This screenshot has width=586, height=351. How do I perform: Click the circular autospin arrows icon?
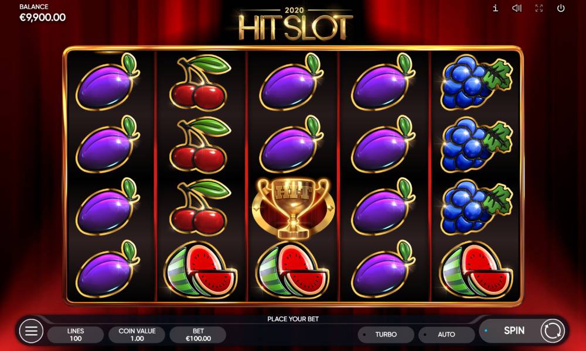[x=553, y=331]
